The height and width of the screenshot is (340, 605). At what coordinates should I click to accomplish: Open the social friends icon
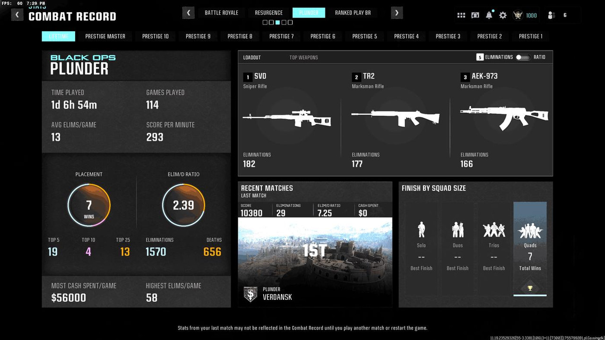point(551,15)
